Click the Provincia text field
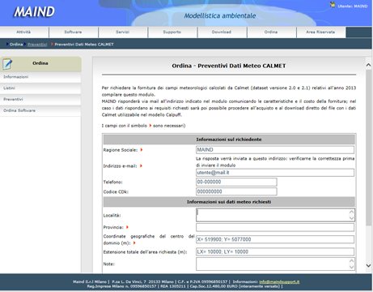Viewport: 373px width, 292px height. [275, 227]
